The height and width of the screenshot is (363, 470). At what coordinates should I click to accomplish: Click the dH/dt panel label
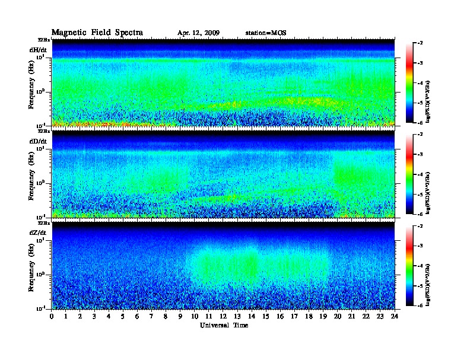click(38, 50)
